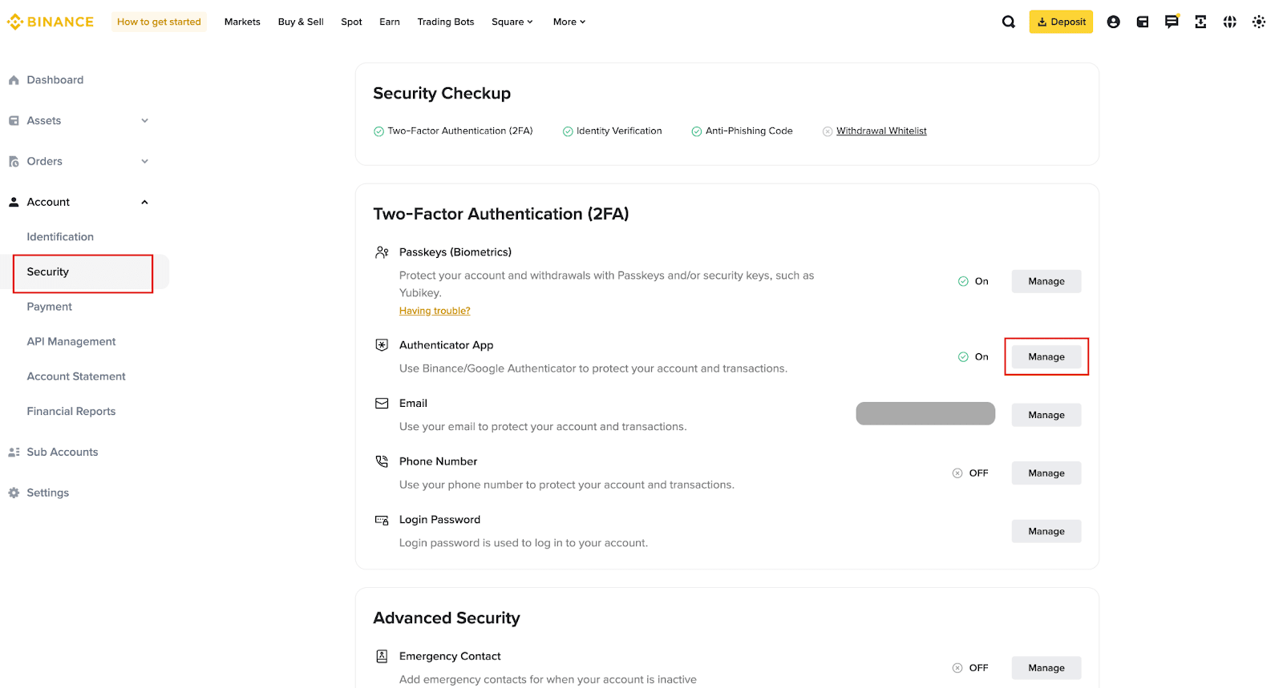Click the Settings gear sidebar icon
The width and height of the screenshot is (1283, 688).
coord(14,493)
